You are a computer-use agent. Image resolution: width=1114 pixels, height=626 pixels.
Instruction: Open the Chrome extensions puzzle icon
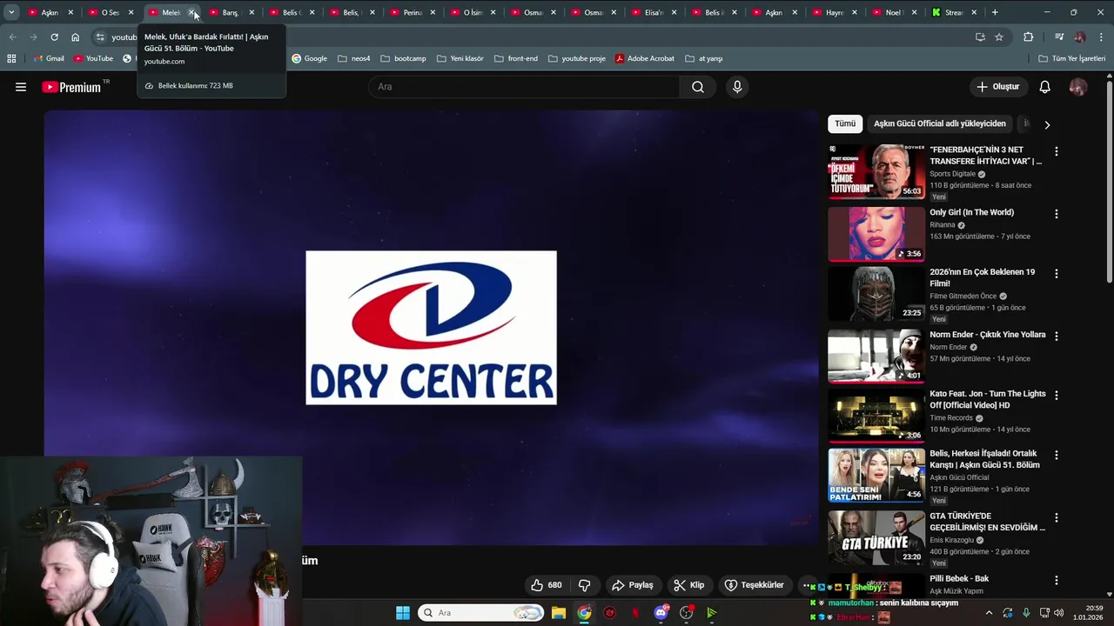click(1028, 37)
